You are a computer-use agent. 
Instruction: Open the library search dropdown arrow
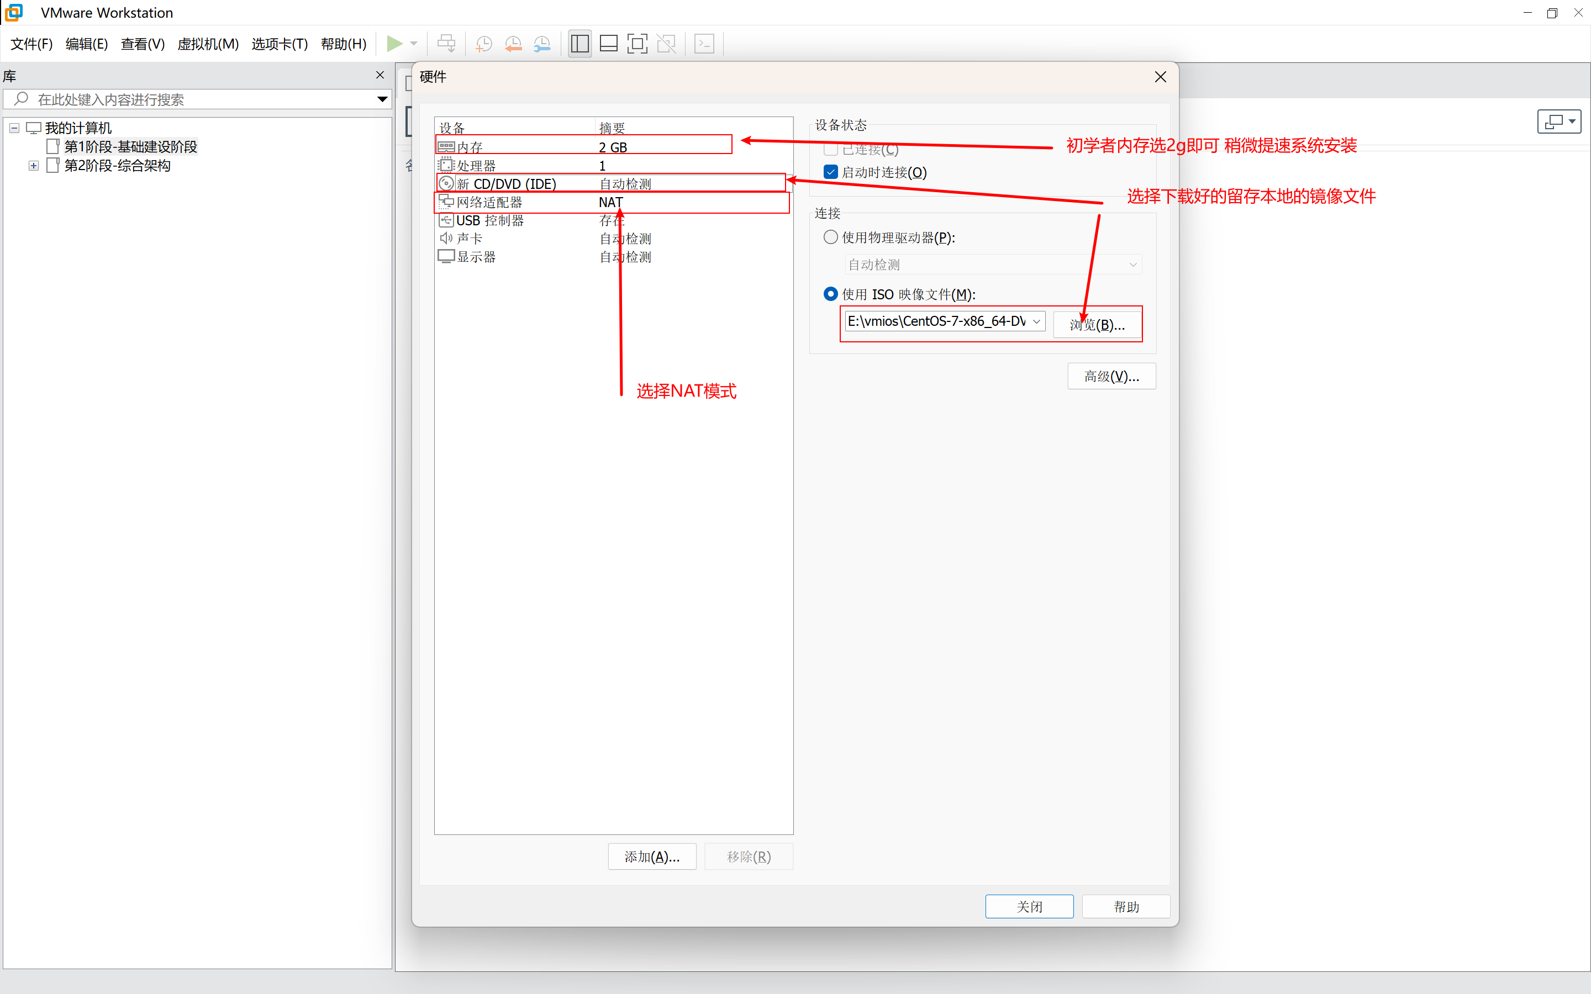[x=382, y=99]
